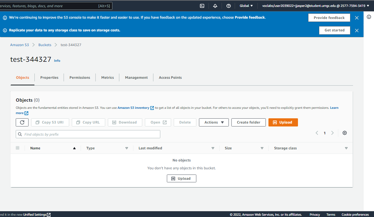Close the replicate data banner
Viewport: 374px width, 217px height.
pyautogui.click(x=357, y=30)
